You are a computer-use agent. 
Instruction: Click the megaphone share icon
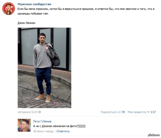tap(119, 112)
